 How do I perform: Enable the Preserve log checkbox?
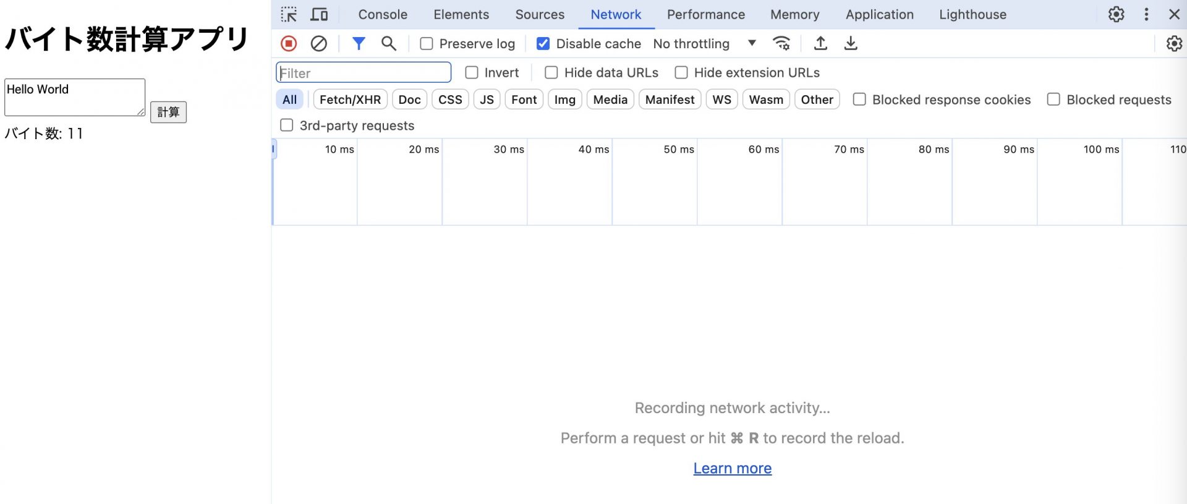tap(427, 44)
